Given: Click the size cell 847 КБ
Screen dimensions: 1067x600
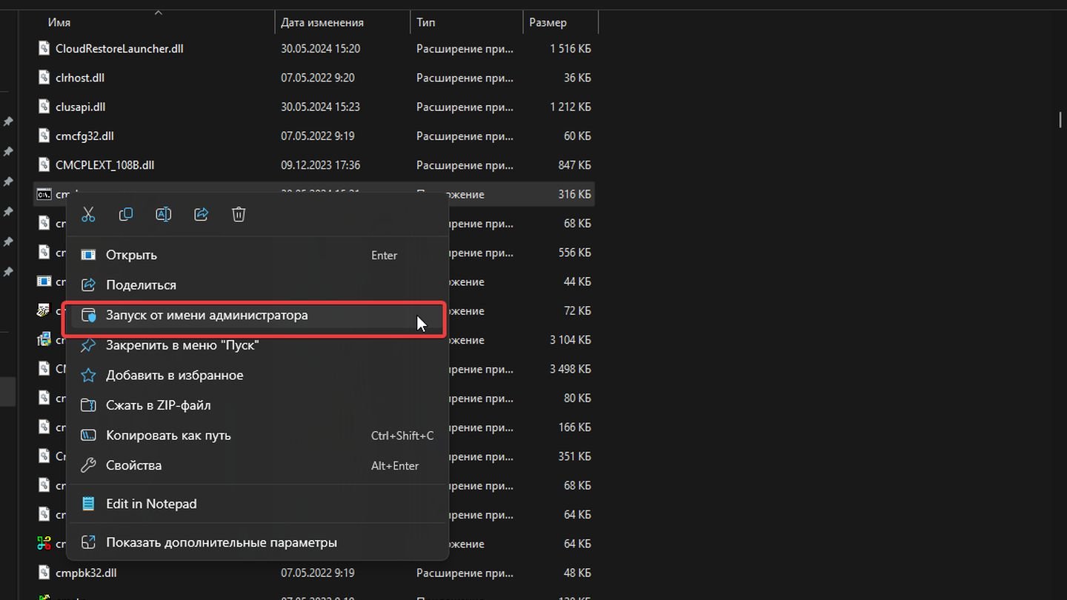Looking at the screenshot, I should point(574,165).
